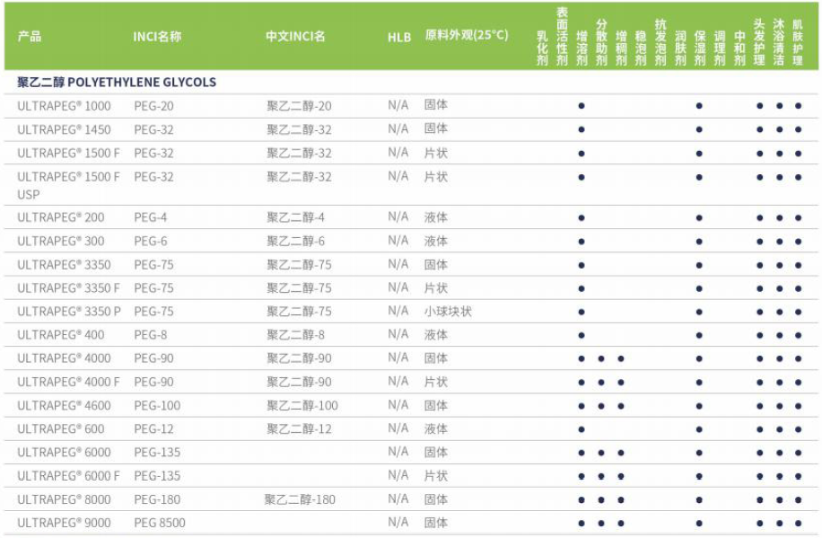Click the 增稠剂 dot in ULTRAPEG 4600 row
This screenshot has height=538, width=822.
pos(621,406)
